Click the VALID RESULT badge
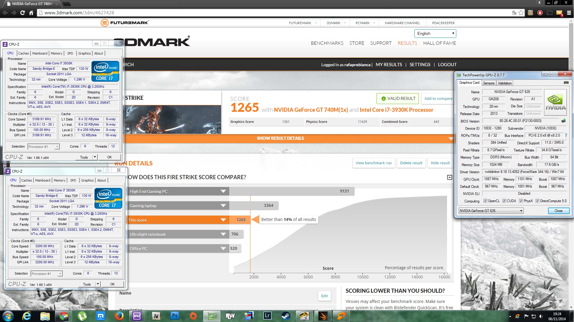 (398, 99)
